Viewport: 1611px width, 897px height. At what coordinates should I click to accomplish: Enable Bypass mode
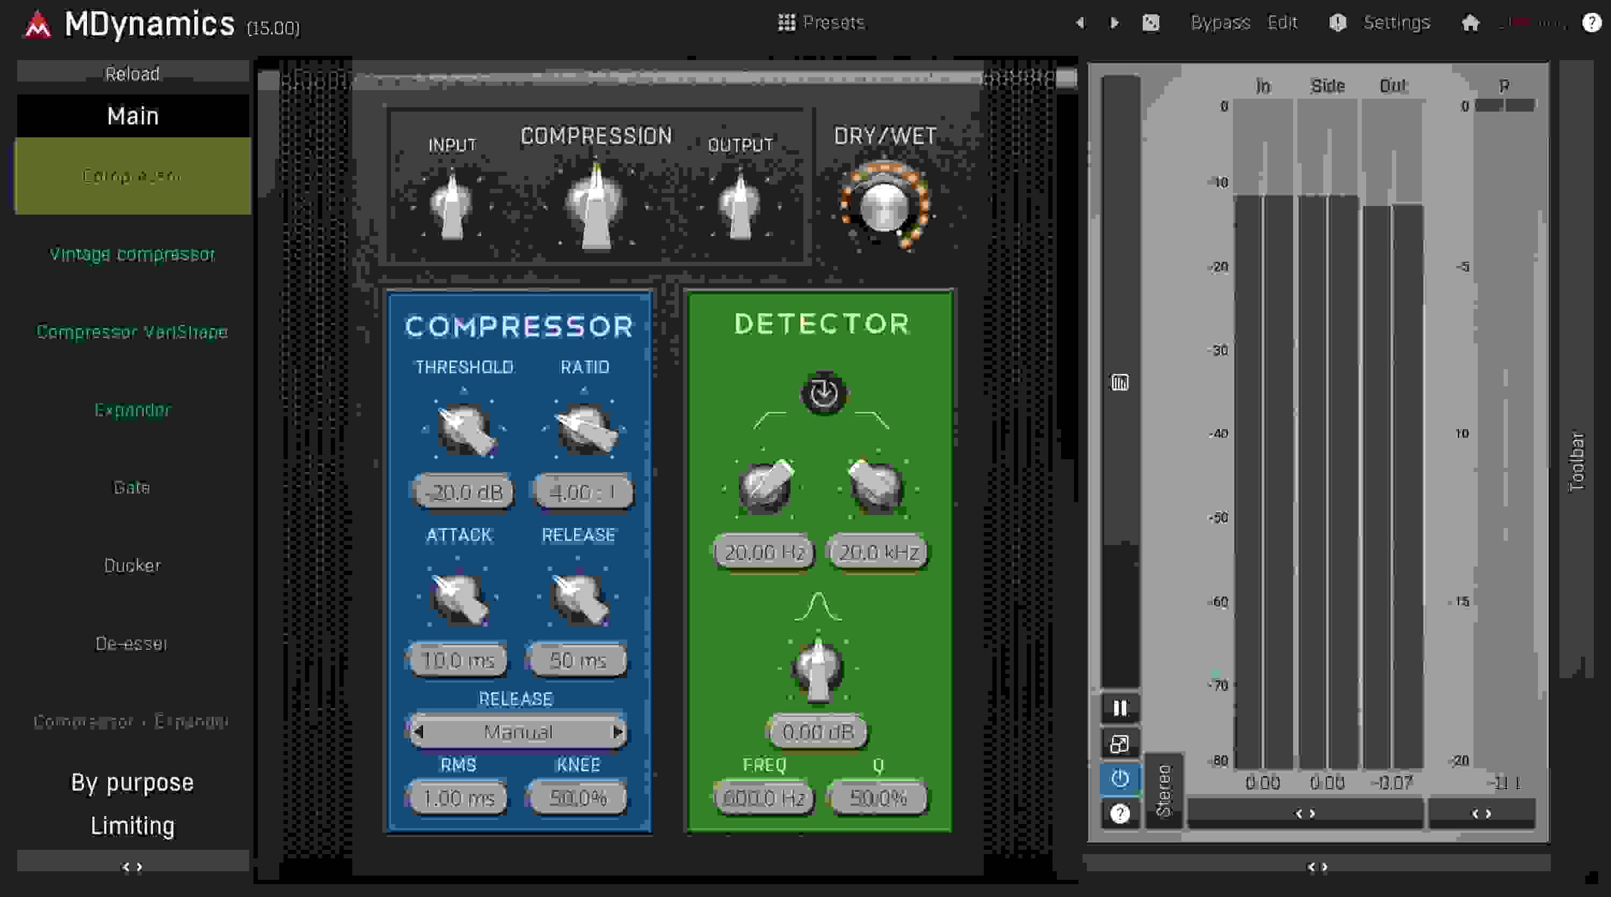click(x=1220, y=23)
